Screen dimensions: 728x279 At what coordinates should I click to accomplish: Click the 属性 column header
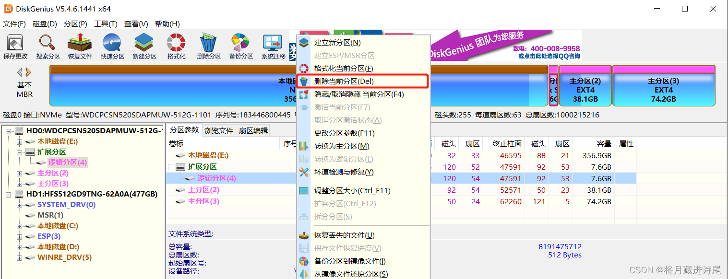tap(626, 144)
